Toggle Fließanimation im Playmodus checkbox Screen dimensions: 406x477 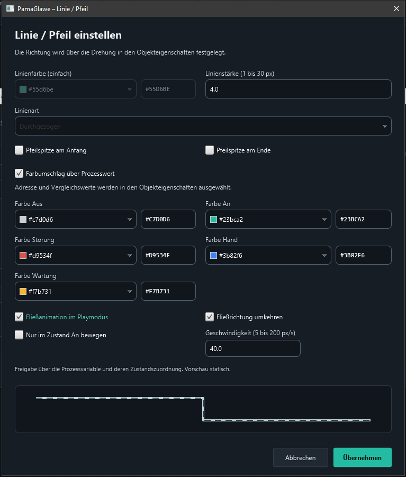(19, 317)
